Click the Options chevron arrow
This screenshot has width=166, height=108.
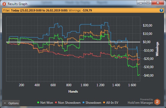[x=5, y=103]
